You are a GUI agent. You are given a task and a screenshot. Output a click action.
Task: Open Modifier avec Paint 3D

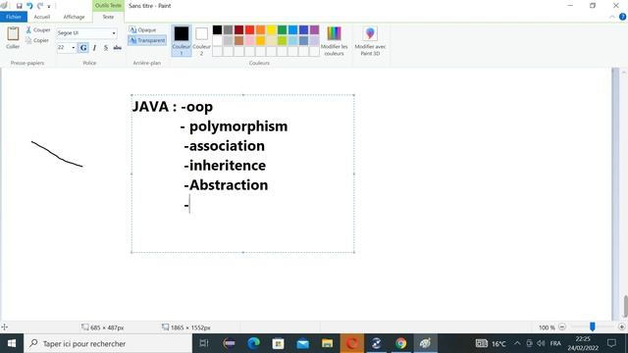point(370,40)
